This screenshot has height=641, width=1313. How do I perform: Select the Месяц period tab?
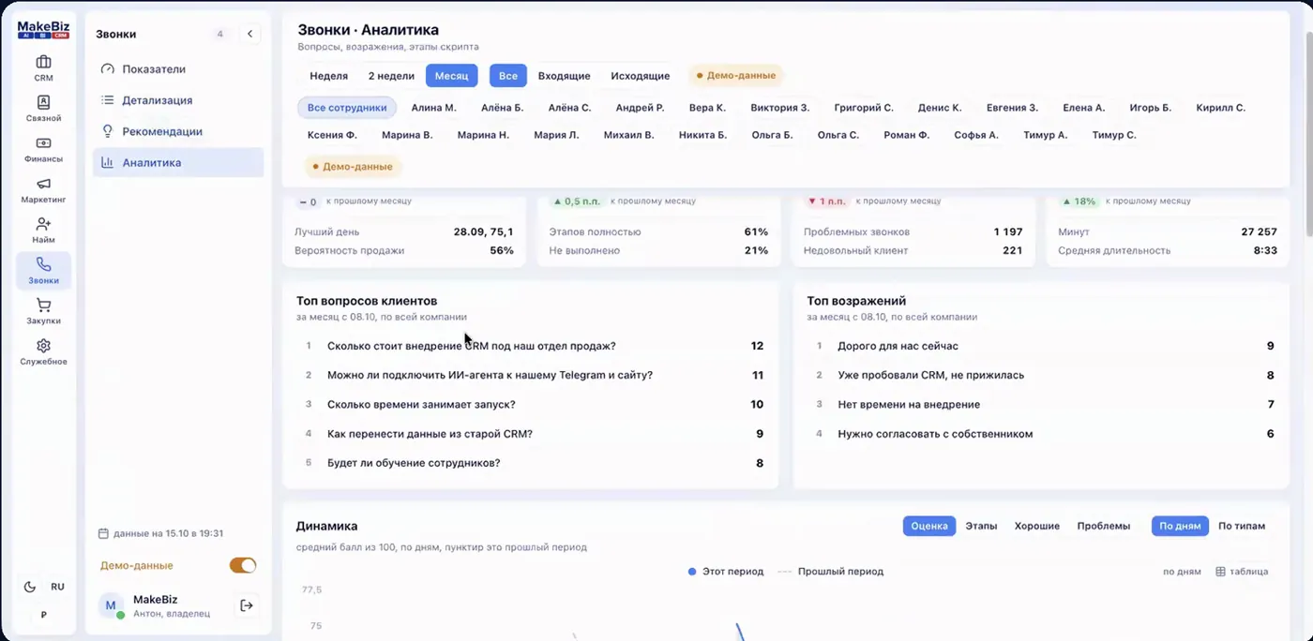coord(452,76)
